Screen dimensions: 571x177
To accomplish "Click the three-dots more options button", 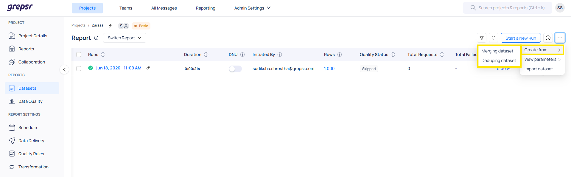I will [560, 38].
